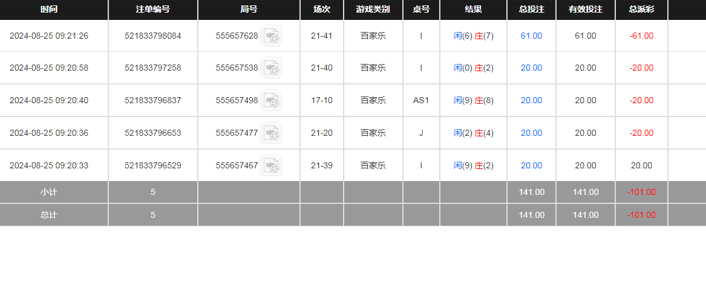706x286 pixels.
Task: Open video replay for round 555657538
Action: click(x=271, y=68)
